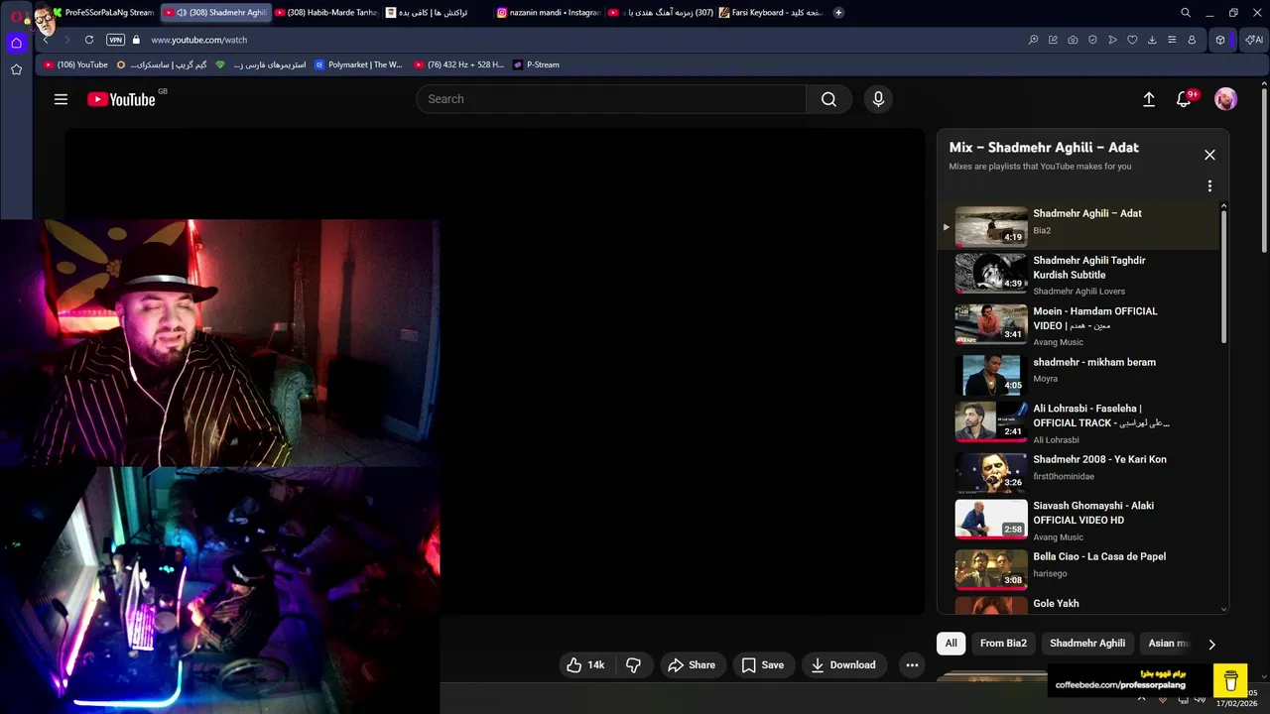Open the گیم گریپ bookmark
The image size is (1270, 714).
(162, 64)
